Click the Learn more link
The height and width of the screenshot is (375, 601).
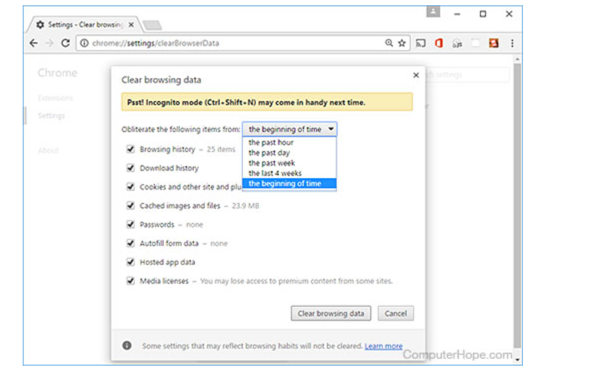tap(384, 346)
